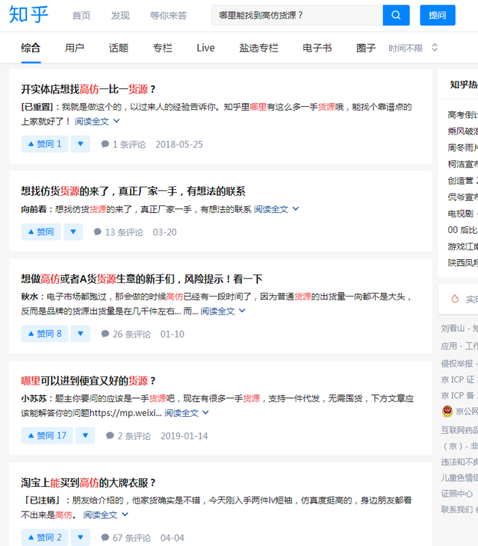The width and height of the screenshot is (478, 546).
Task: Expand 阅读全文 under 向前看 answer
Action: coord(276,209)
